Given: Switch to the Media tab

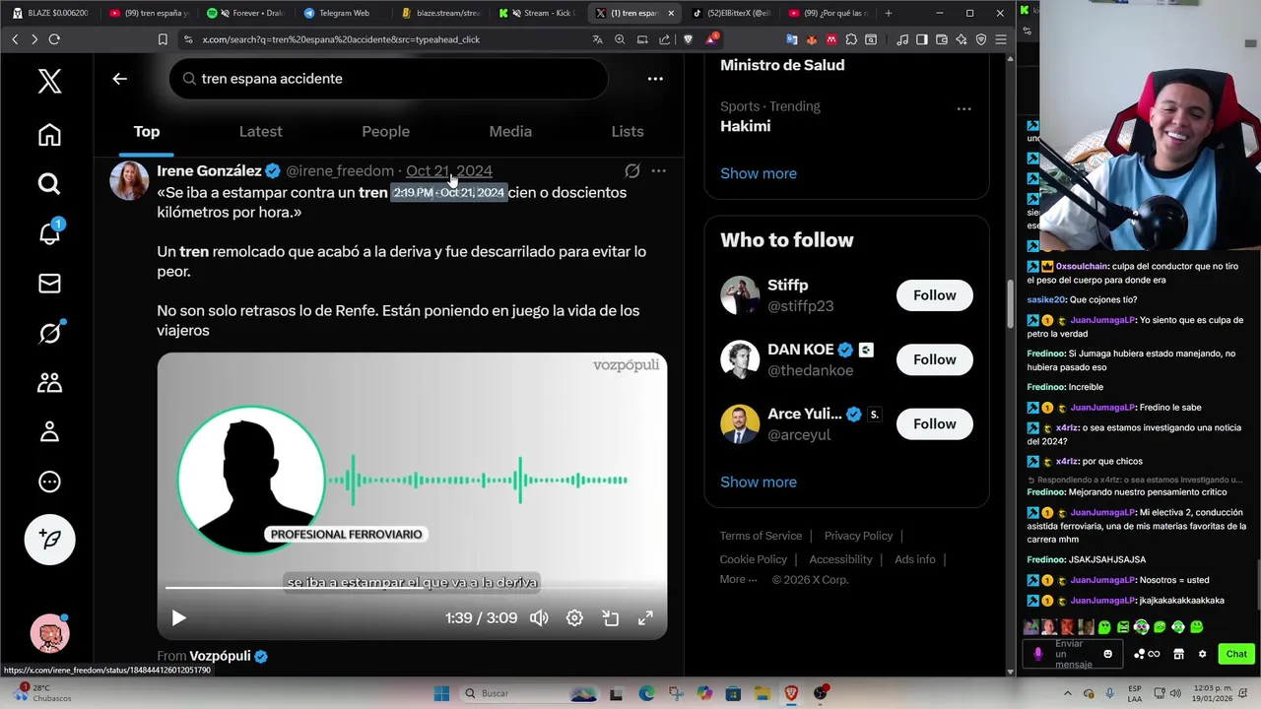Looking at the screenshot, I should coord(510,131).
